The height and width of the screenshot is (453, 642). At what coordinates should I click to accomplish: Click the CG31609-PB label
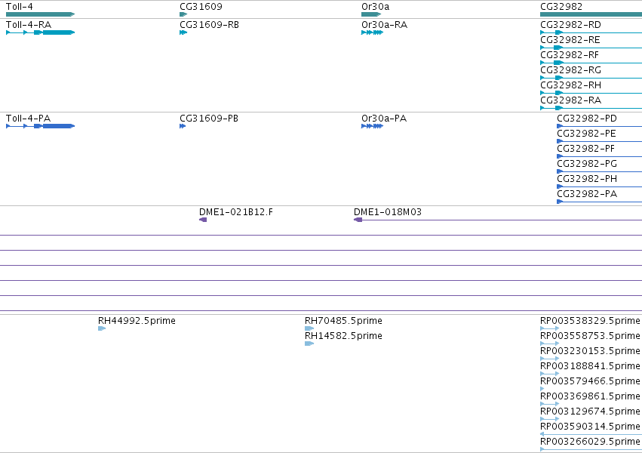(x=209, y=119)
